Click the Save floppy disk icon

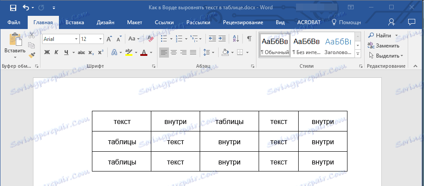[13, 8]
